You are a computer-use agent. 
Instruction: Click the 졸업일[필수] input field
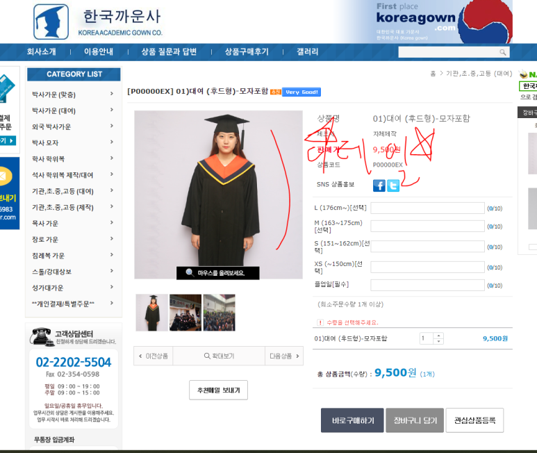tap(427, 285)
